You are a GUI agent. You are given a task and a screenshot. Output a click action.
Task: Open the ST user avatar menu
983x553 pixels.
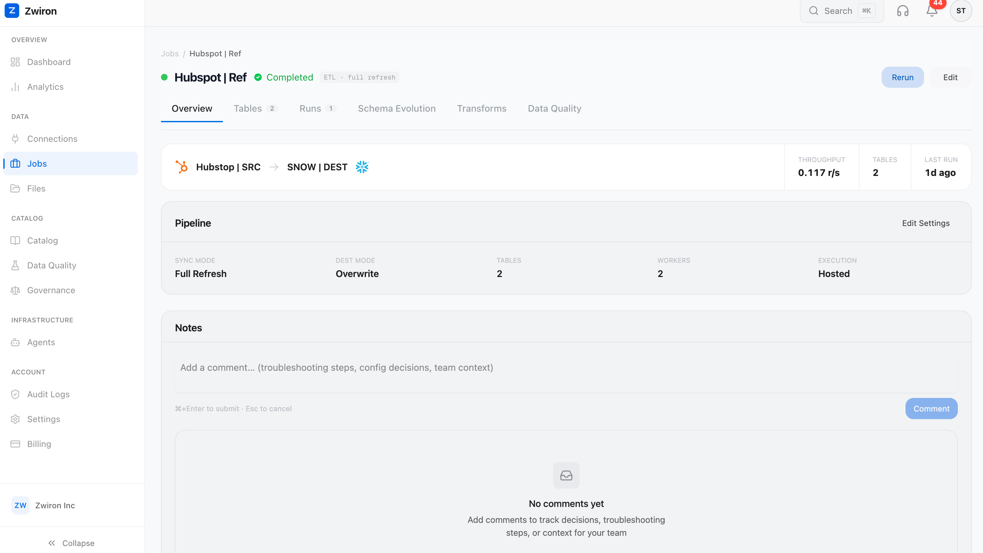[x=961, y=11]
